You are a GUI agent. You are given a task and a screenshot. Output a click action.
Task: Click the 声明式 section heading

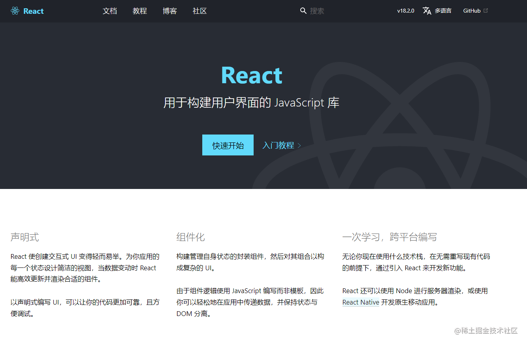tap(24, 237)
